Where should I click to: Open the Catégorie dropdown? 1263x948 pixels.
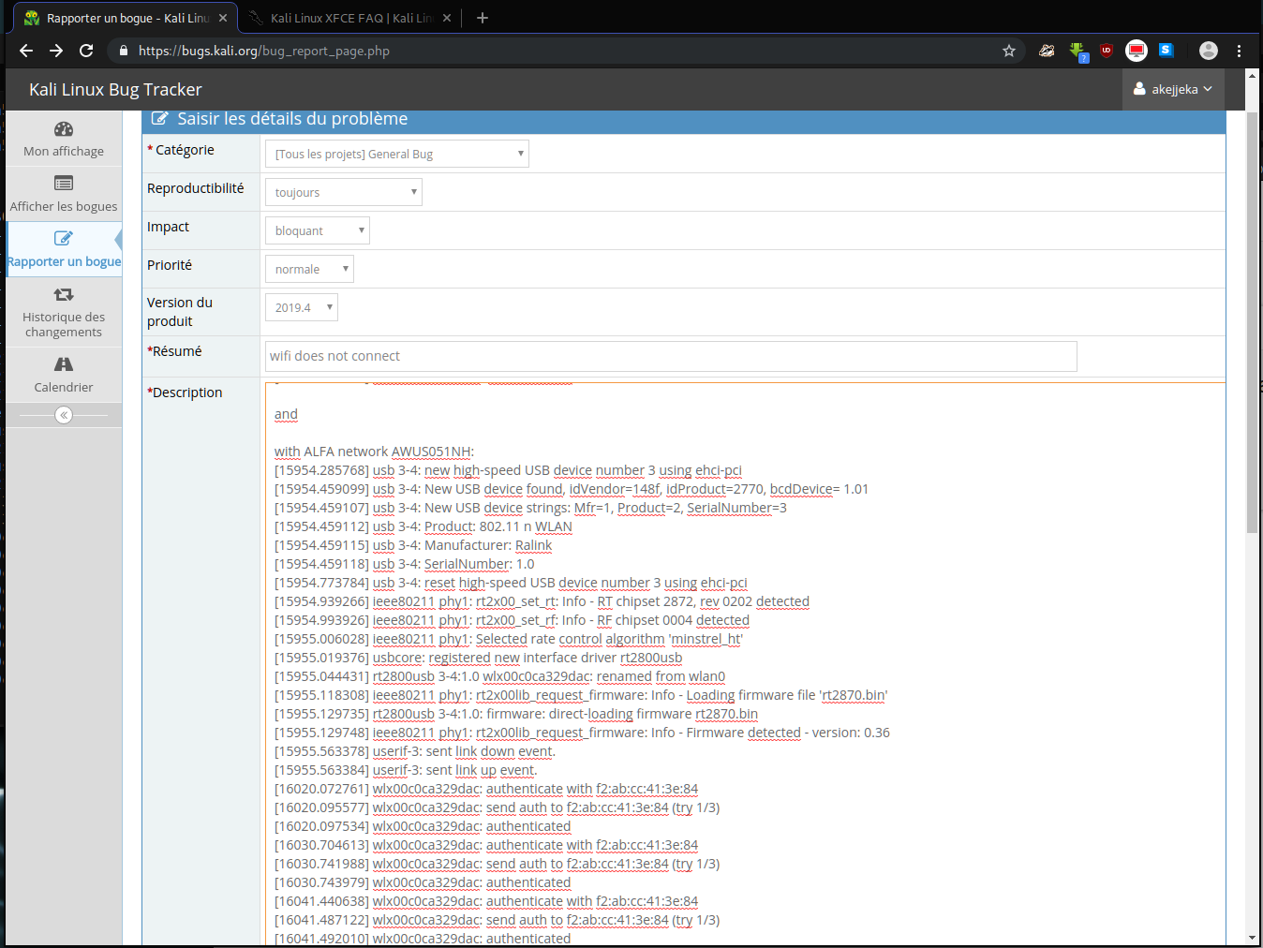point(397,154)
